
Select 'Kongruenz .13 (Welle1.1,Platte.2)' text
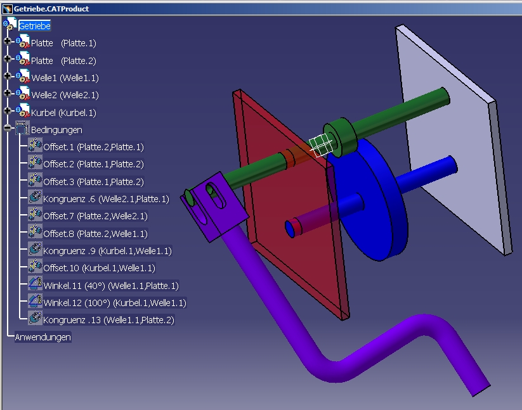[109, 320]
